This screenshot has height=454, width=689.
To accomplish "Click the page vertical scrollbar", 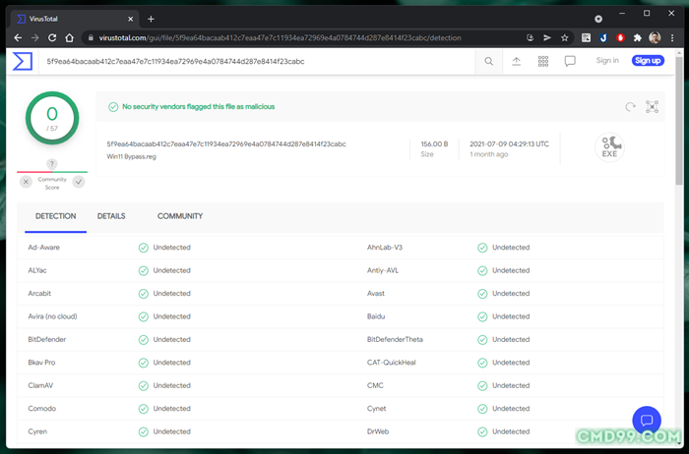I will 679,121.
